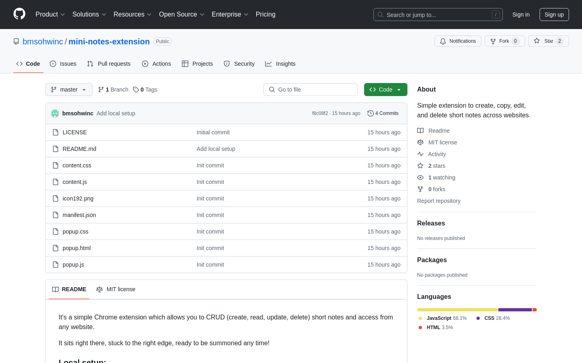Switch to the Insights tab
The height and width of the screenshot is (363, 582).
[280, 64]
